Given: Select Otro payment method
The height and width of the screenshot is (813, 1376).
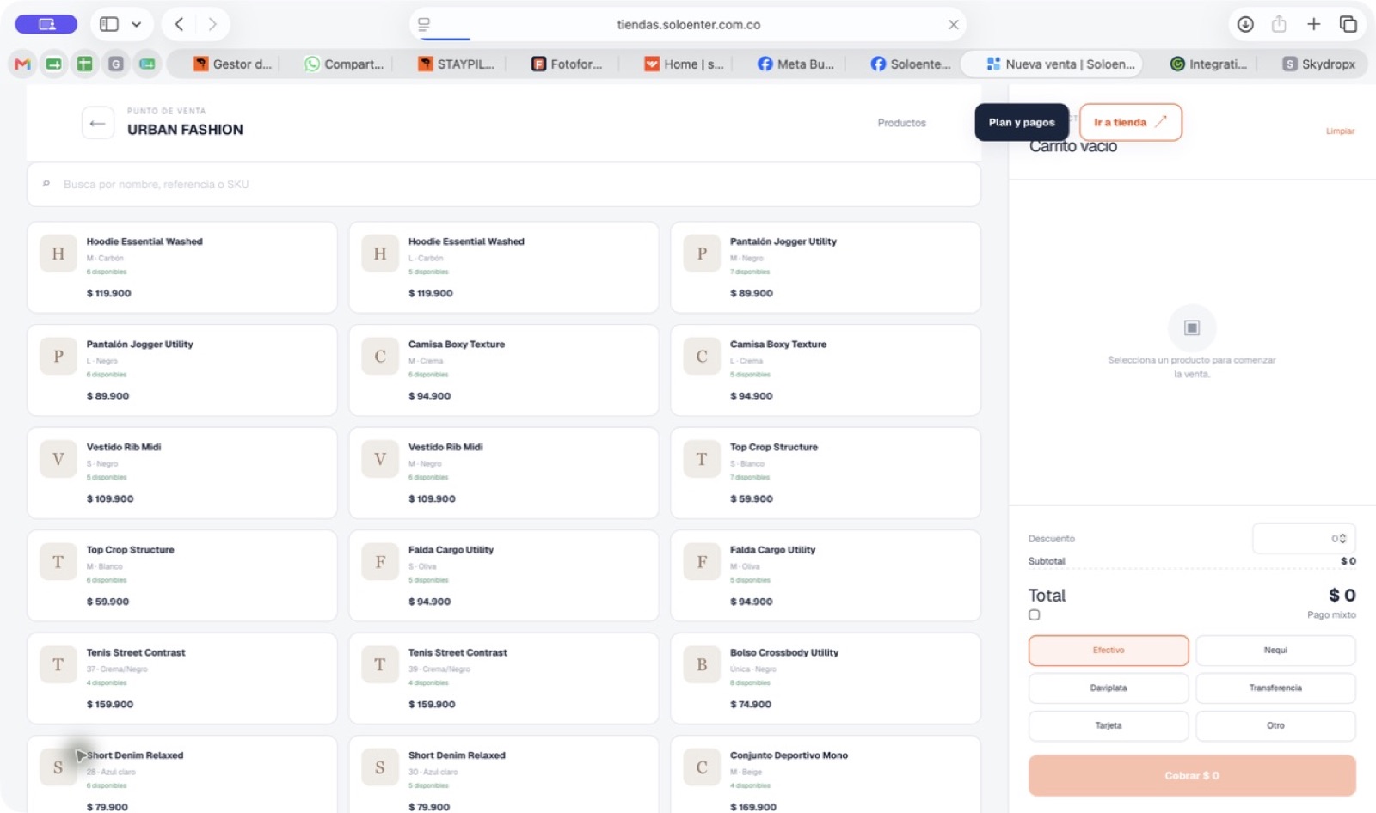Looking at the screenshot, I should pos(1275,726).
